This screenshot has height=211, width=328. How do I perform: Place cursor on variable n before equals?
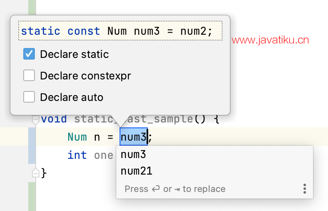(x=97, y=137)
